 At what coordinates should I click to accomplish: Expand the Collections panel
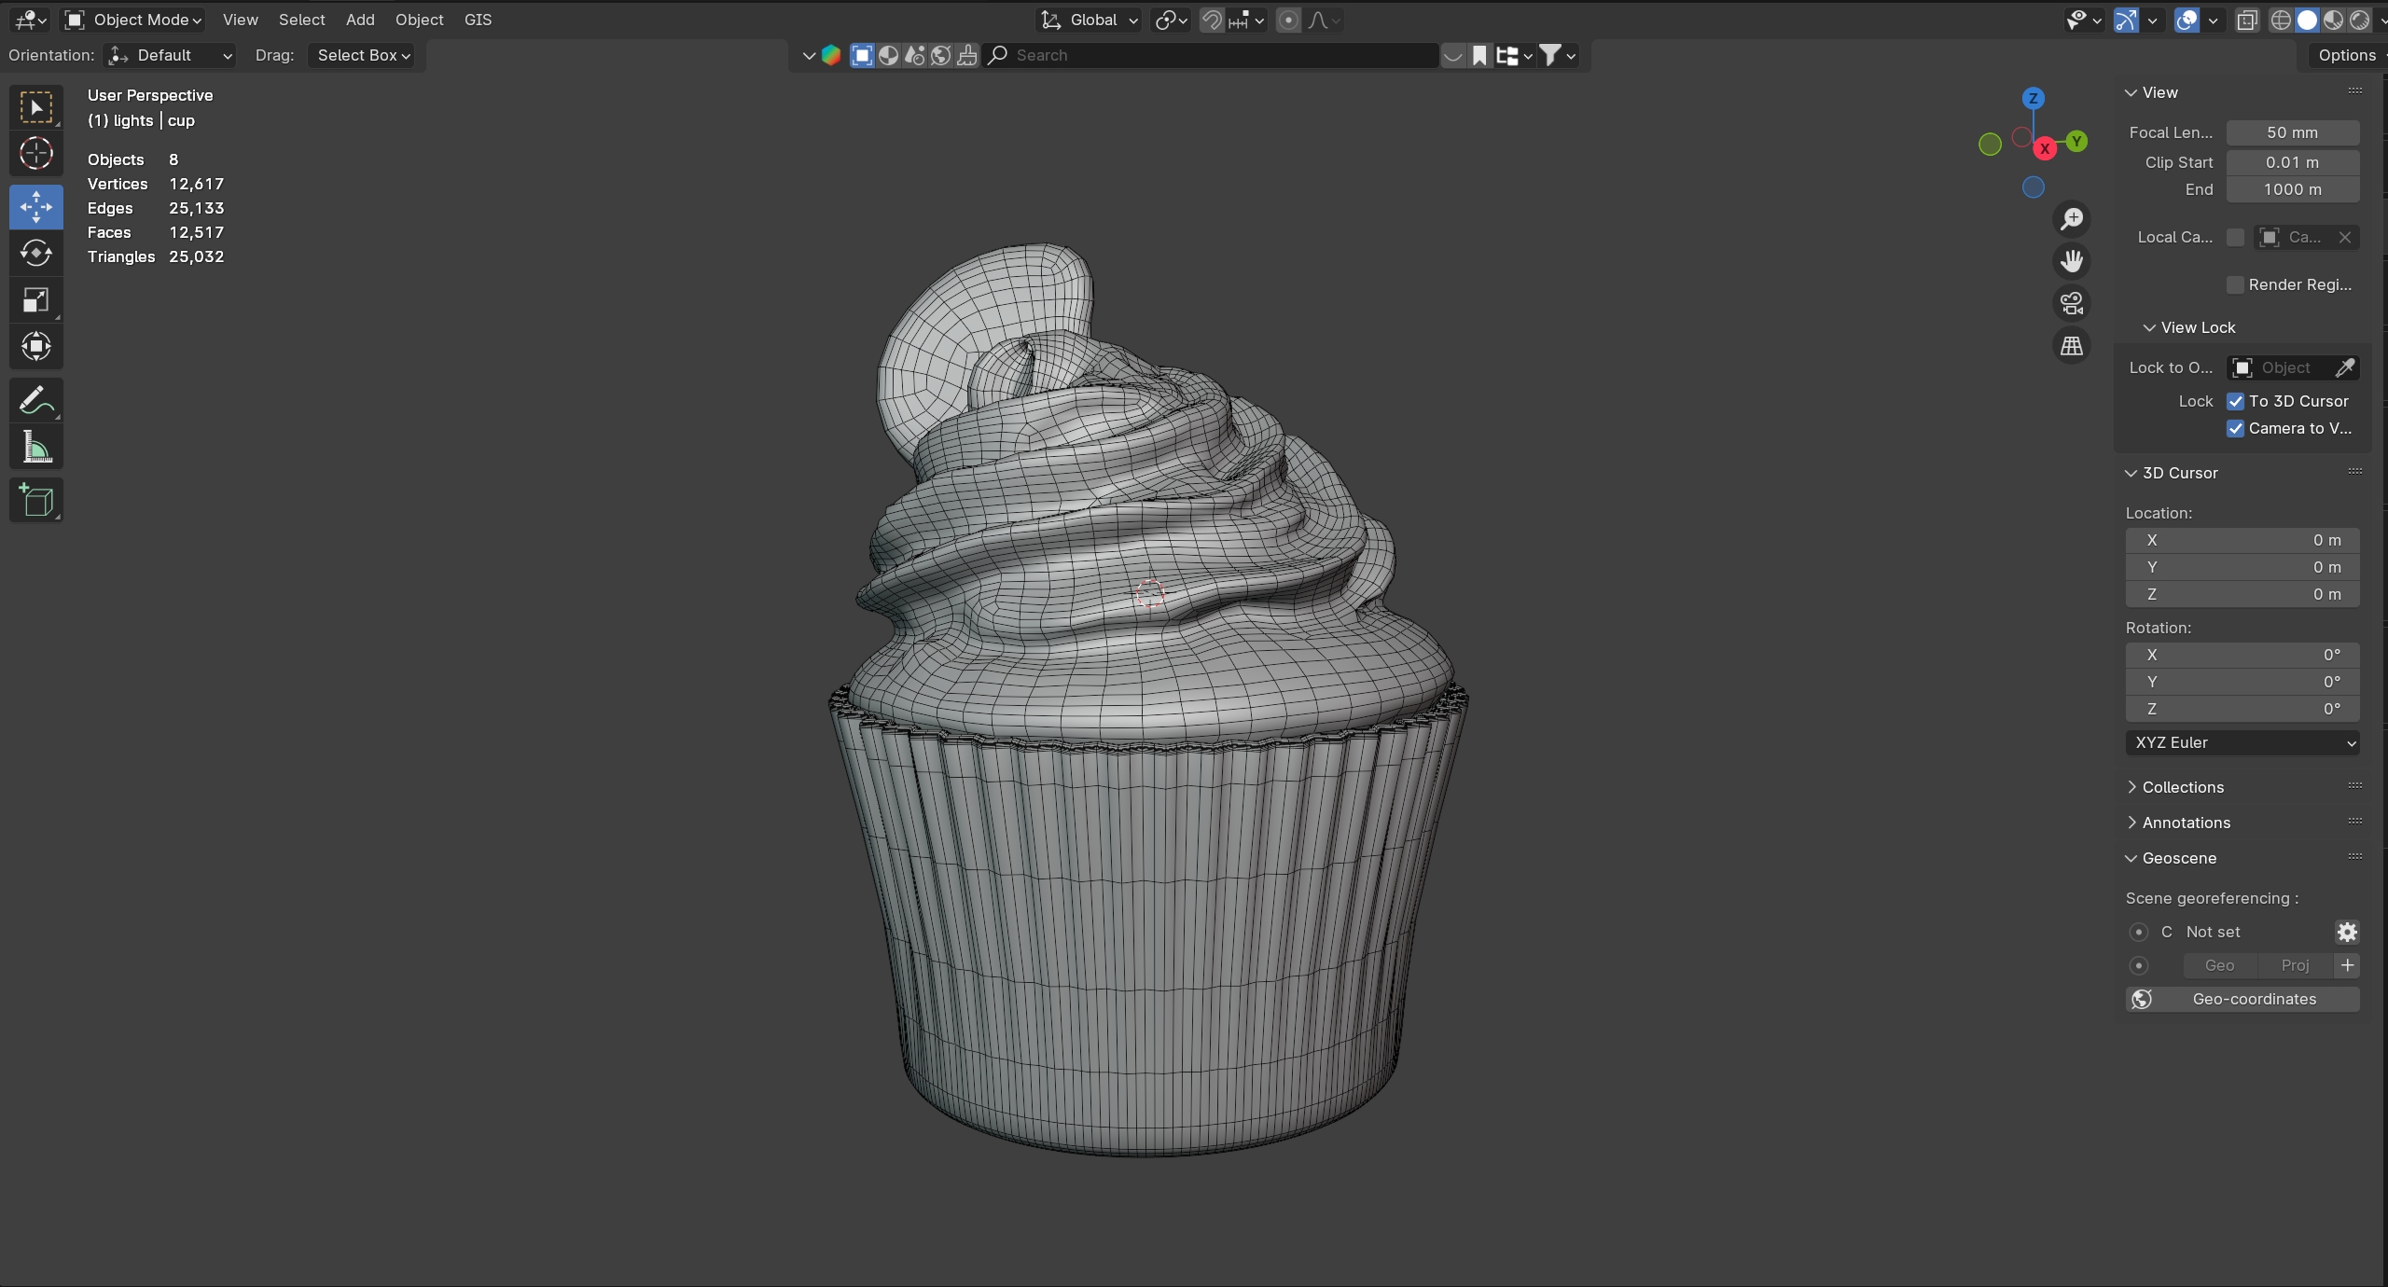click(x=2183, y=787)
